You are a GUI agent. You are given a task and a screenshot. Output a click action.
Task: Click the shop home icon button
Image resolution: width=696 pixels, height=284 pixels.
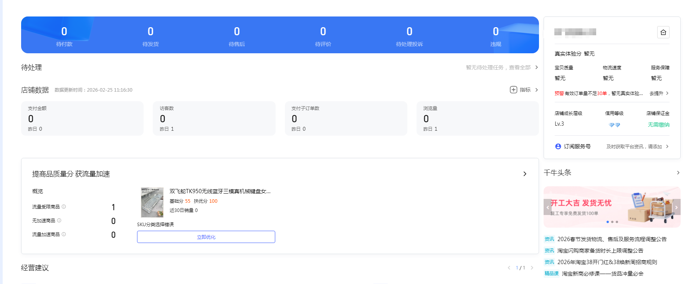pyautogui.click(x=663, y=32)
